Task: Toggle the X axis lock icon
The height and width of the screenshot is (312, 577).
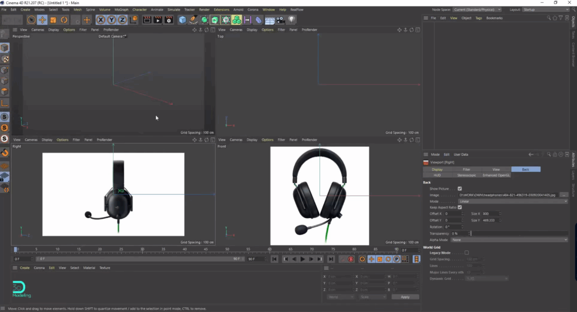Action: 100,20
